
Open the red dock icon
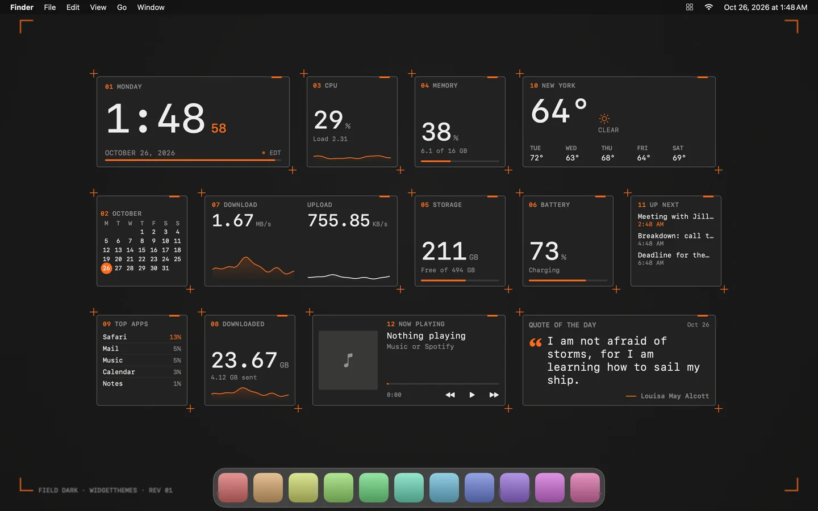coord(233,488)
